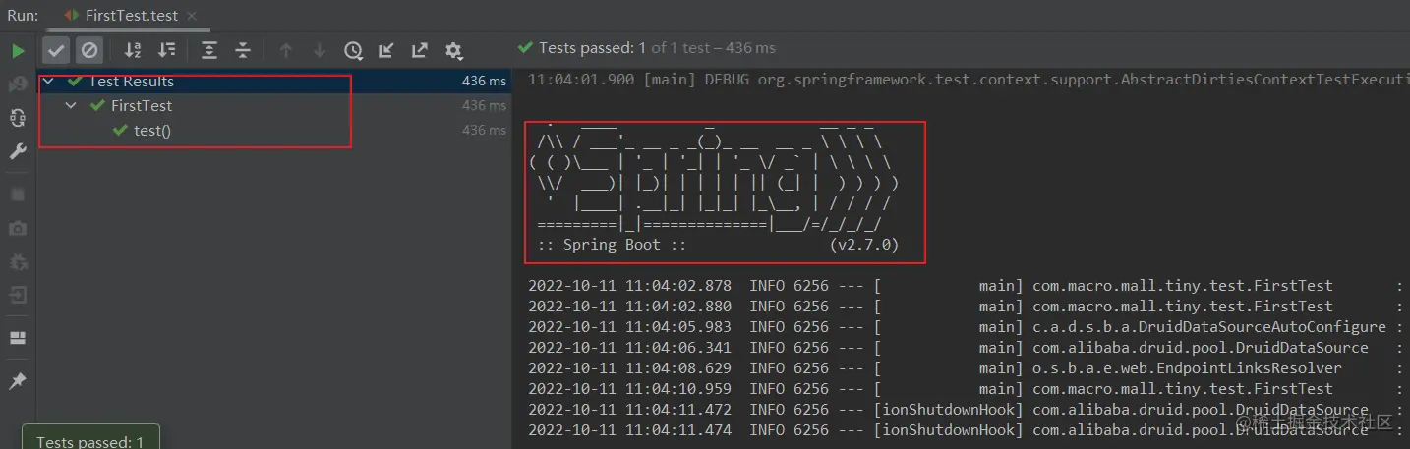The height and width of the screenshot is (449, 1410).
Task: Click the 'Tests passed: 1' notification balloon
Action: coord(90,439)
